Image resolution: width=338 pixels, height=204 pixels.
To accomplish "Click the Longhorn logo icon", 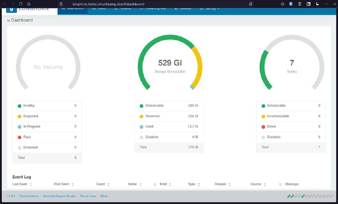I will pos(11,9).
